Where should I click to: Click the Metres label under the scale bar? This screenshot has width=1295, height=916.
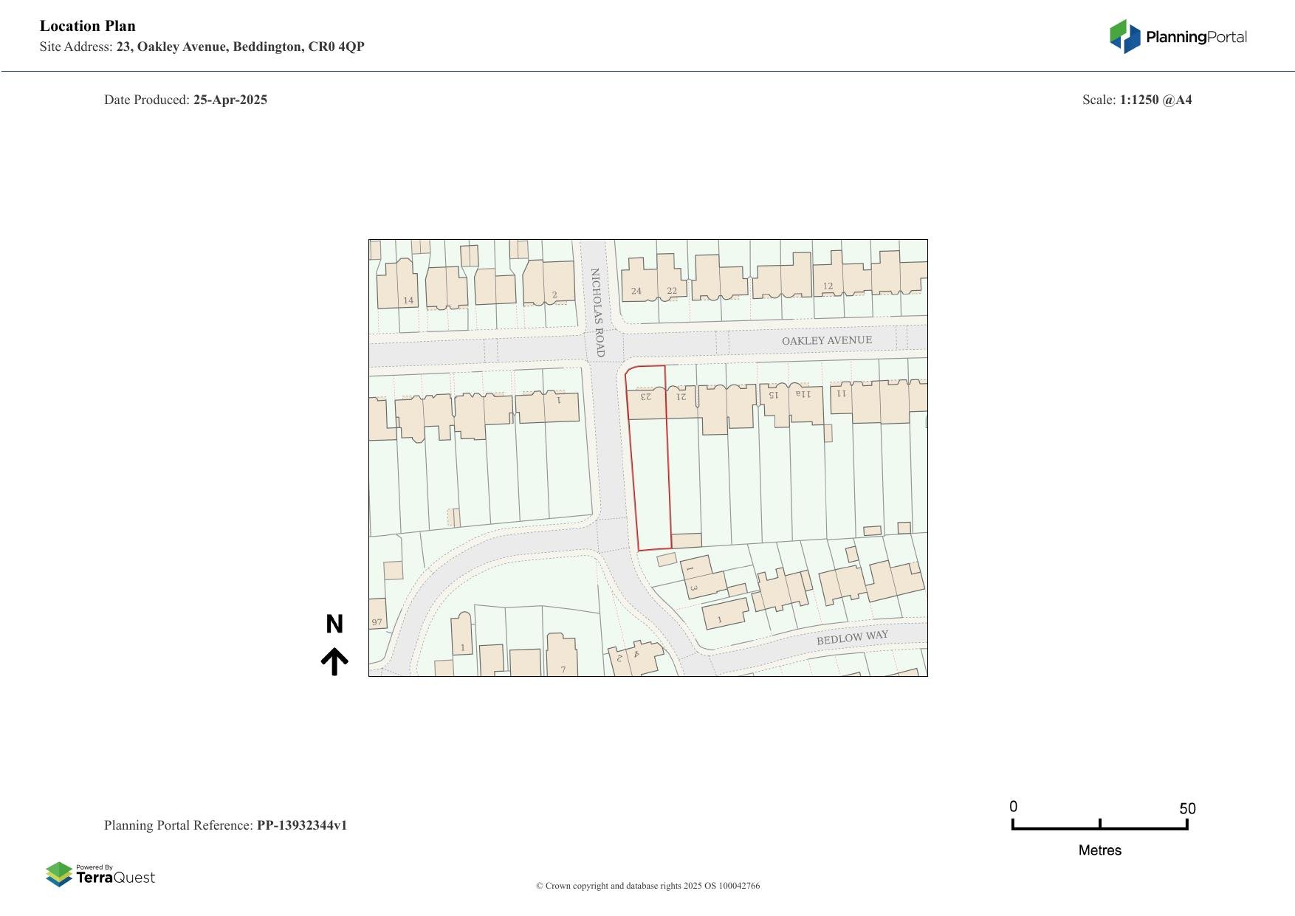(x=1099, y=850)
